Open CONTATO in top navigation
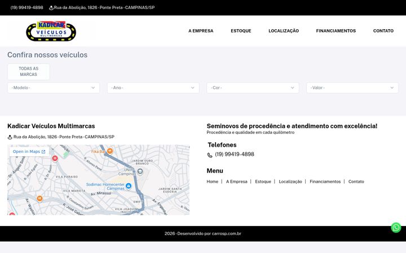Viewport: 406px width, 253px height. click(383, 31)
